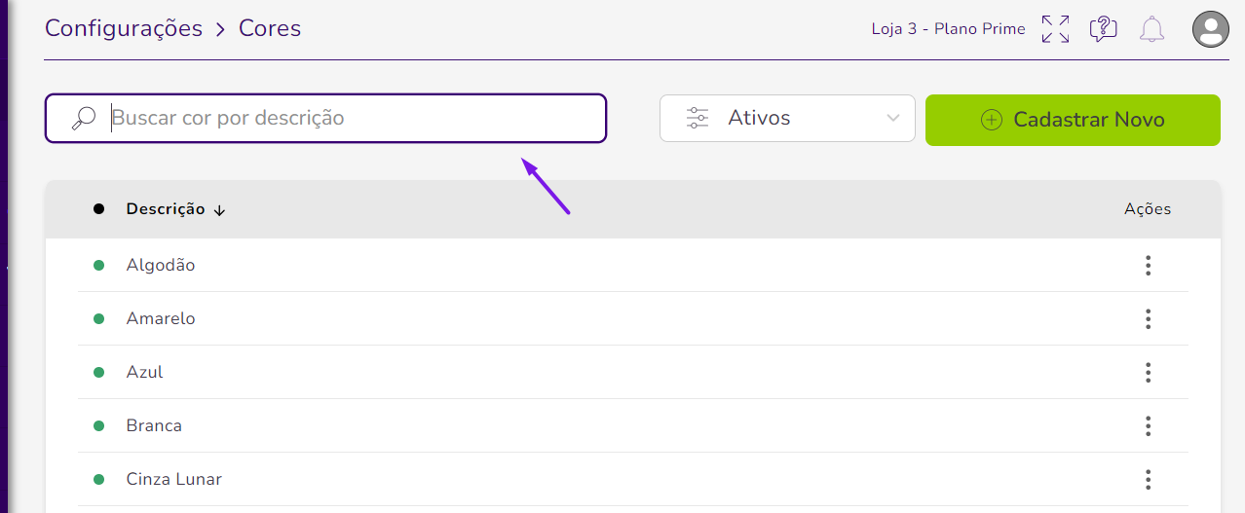Screen dimensions: 1245x513
Task: Select the Azul row text
Action: tap(144, 372)
